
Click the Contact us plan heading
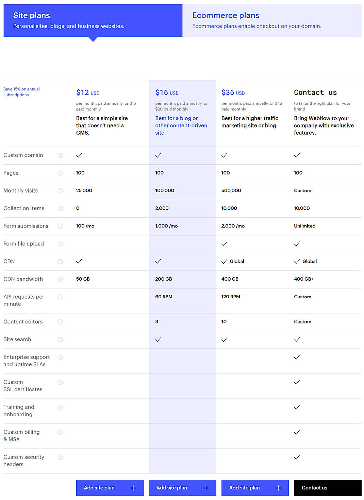pyautogui.click(x=315, y=93)
